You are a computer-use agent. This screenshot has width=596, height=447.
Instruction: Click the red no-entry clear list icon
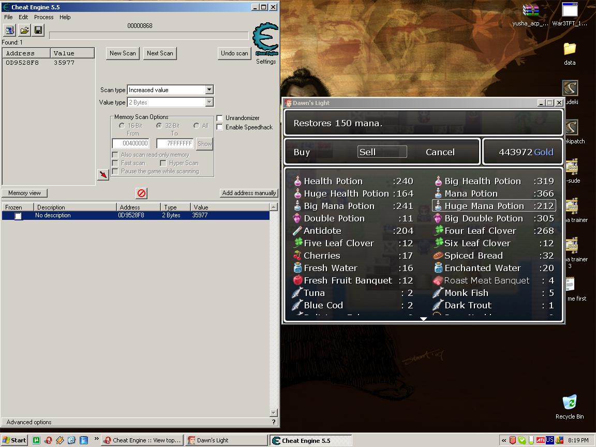point(141,193)
